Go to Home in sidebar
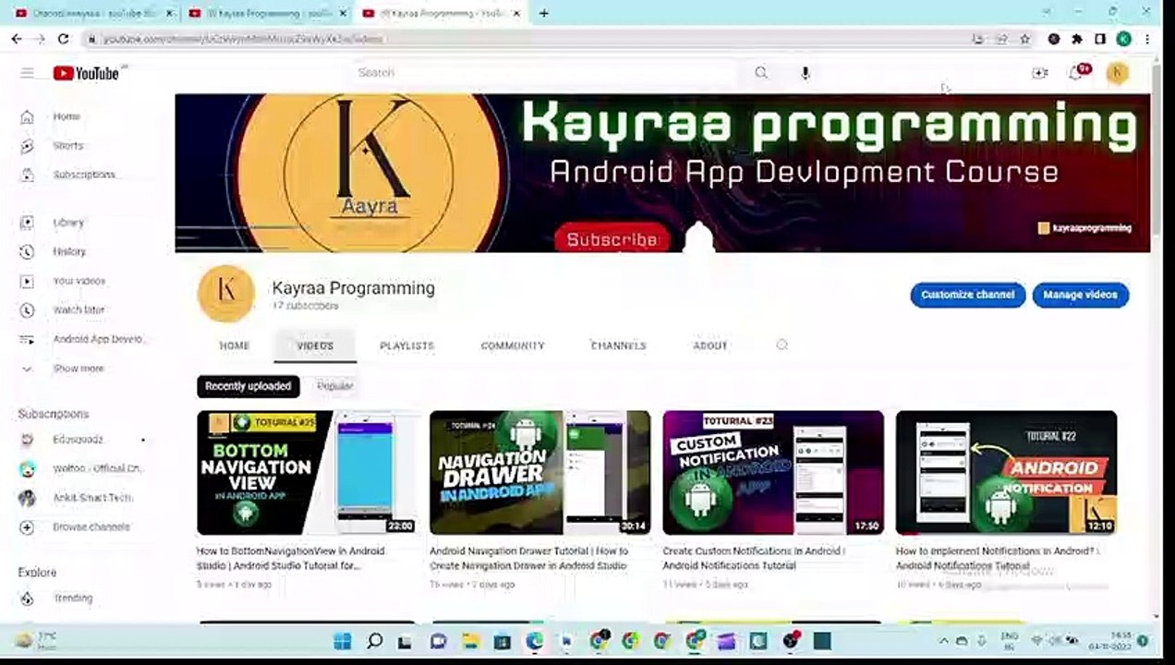Image resolution: width=1175 pixels, height=665 pixels. pos(67,116)
